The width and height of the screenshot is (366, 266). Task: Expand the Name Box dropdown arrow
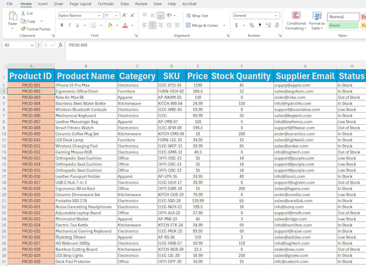[x=32, y=45]
